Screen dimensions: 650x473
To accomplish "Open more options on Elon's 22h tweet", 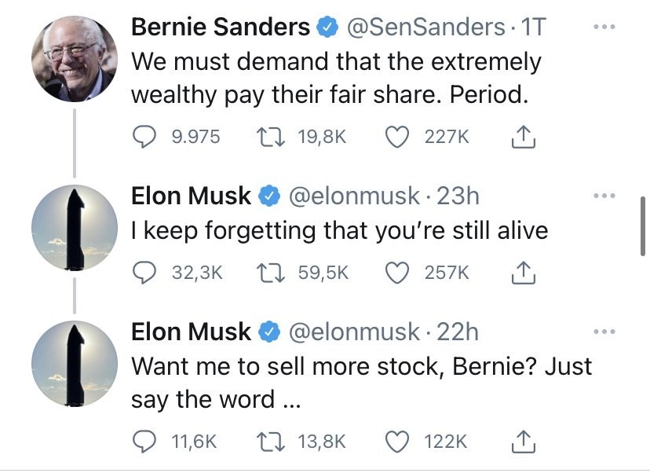I will [602, 331].
